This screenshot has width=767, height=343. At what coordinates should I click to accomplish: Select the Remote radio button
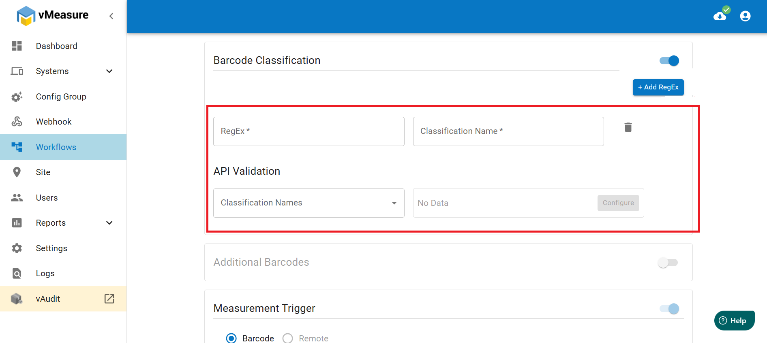pos(287,338)
